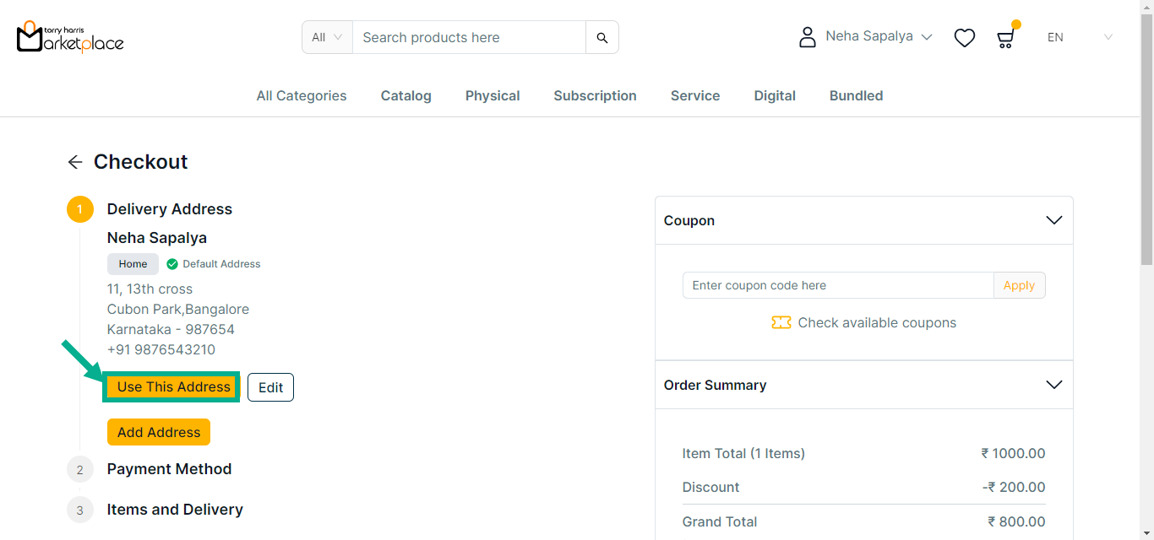Click the search magnifier icon
This screenshot has width=1154, height=540.
[x=601, y=37]
